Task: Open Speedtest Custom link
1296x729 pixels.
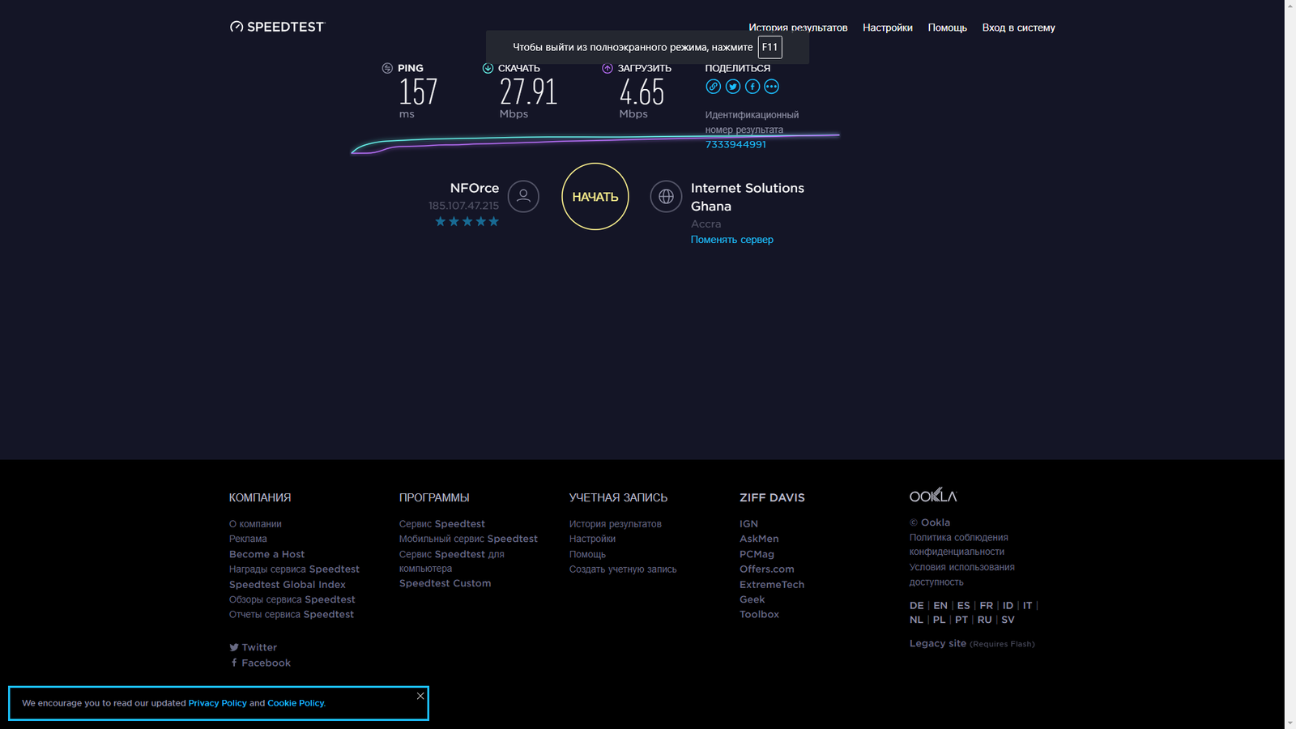Action: 445,583
